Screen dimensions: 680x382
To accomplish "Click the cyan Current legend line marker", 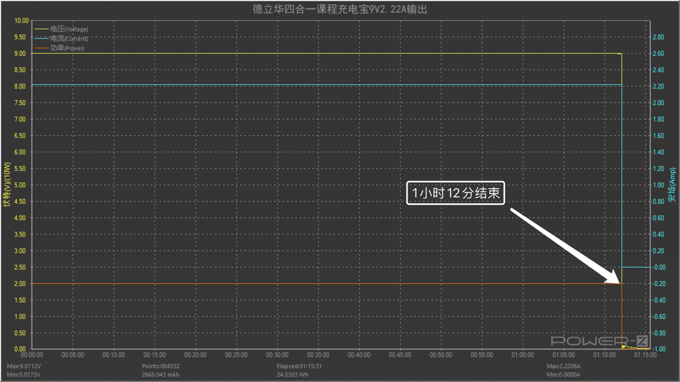I will 42,38.
